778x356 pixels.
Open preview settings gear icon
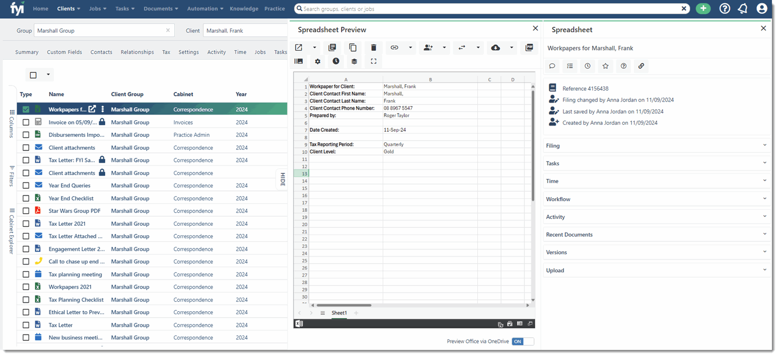[x=317, y=61]
